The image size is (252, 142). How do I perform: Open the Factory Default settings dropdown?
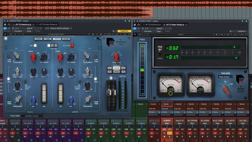click(61, 28)
